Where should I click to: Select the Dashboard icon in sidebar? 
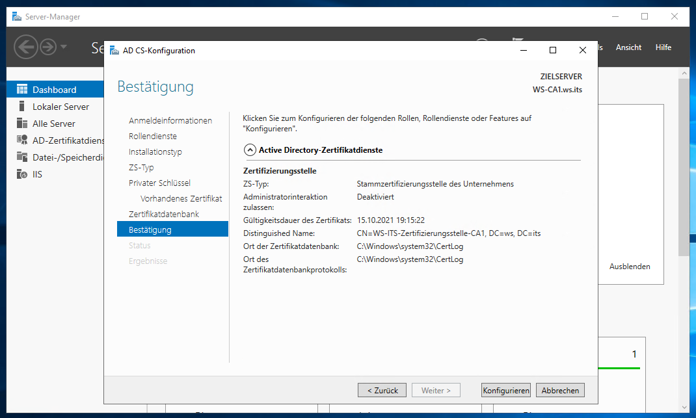[21, 90]
